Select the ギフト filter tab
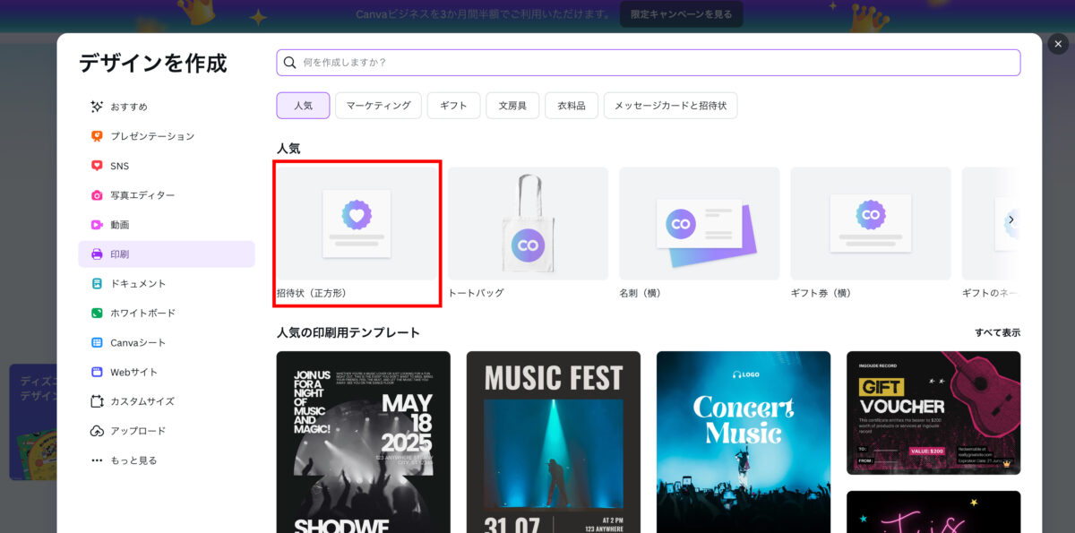 [x=453, y=106]
